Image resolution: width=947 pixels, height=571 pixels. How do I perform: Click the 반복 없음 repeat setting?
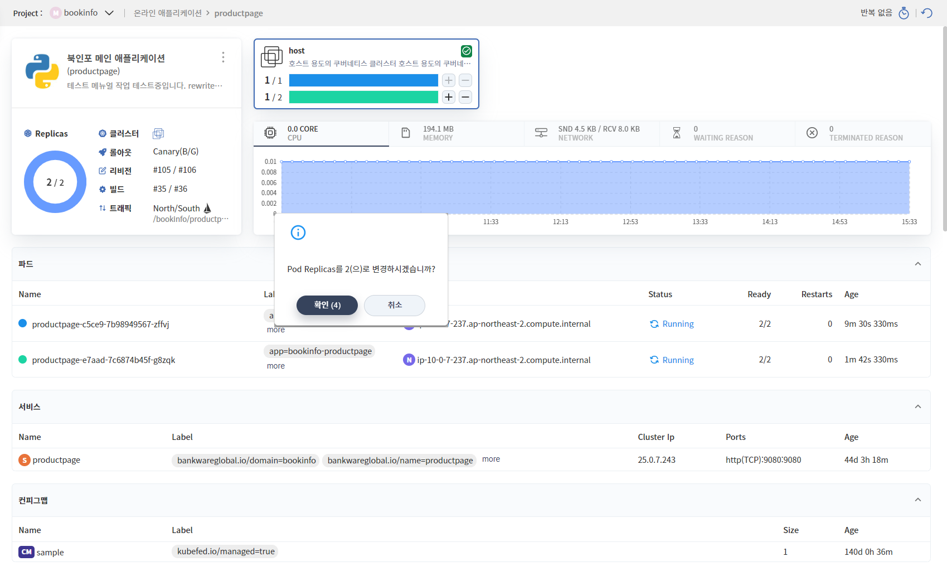876,13
